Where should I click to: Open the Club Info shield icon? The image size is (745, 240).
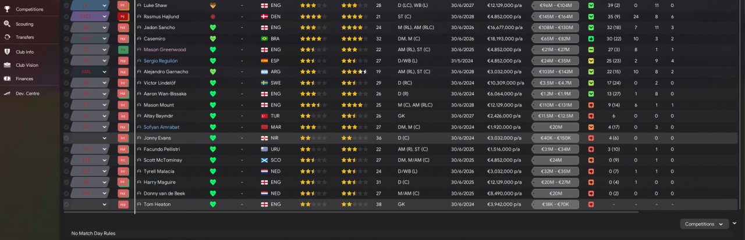click(8, 52)
